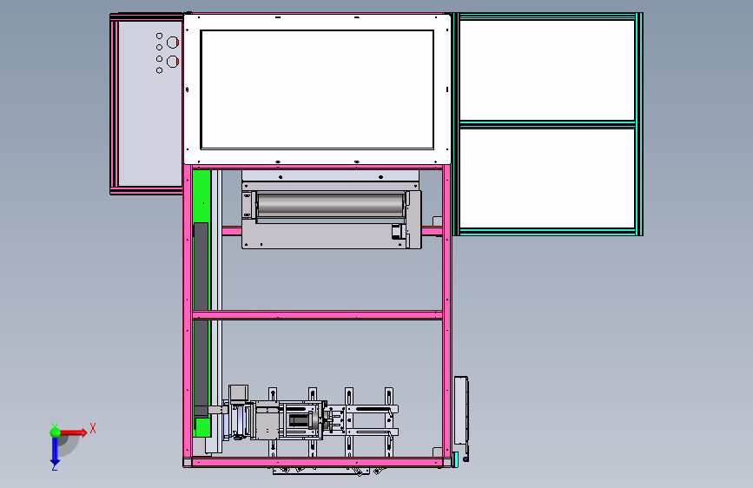The image size is (753, 488).
Task: Select the pink bottom frame beam
Action: [x=317, y=463]
